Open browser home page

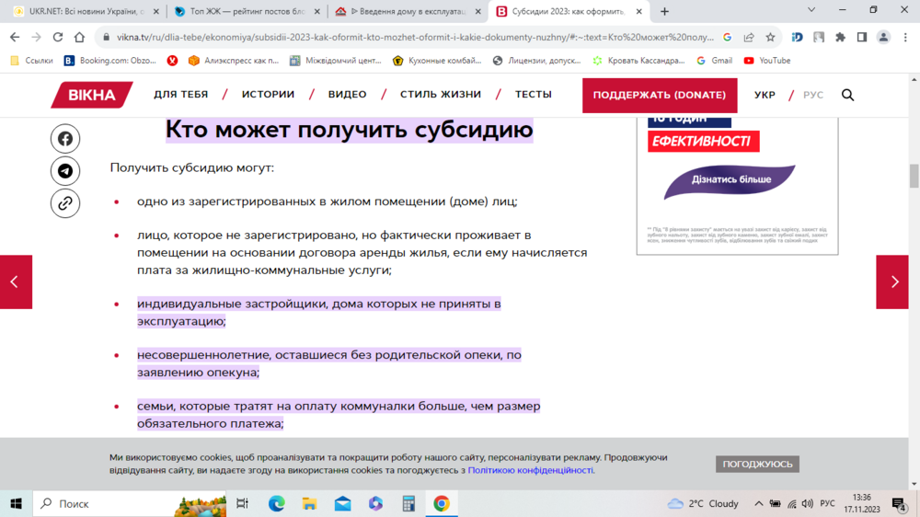[79, 37]
